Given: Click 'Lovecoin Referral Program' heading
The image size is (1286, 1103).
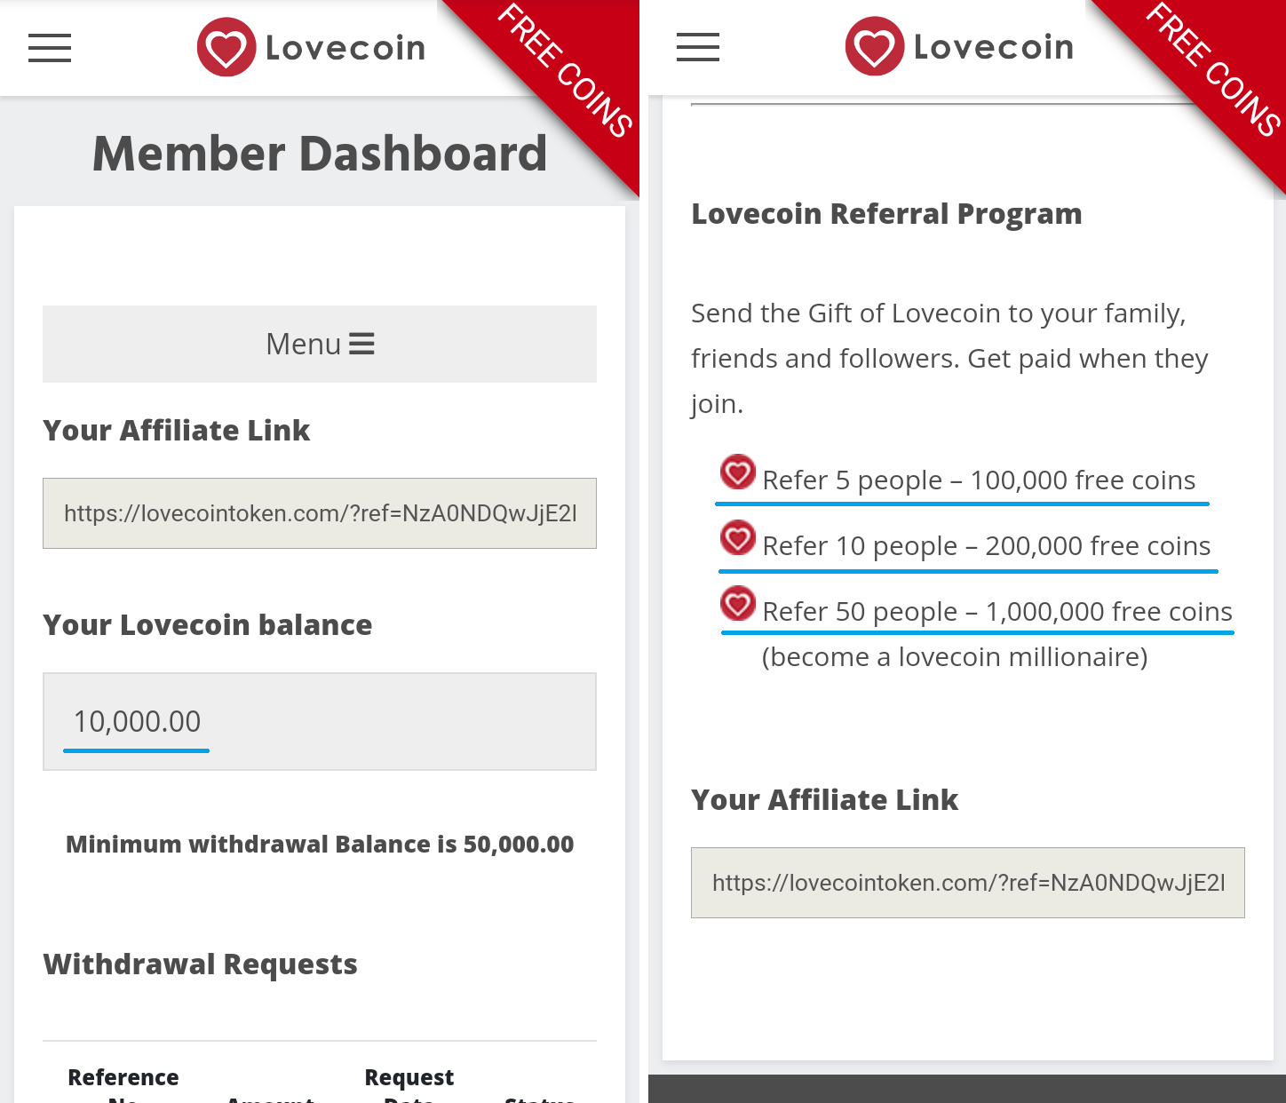Looking at the screenshot, I should coord(886,214).
